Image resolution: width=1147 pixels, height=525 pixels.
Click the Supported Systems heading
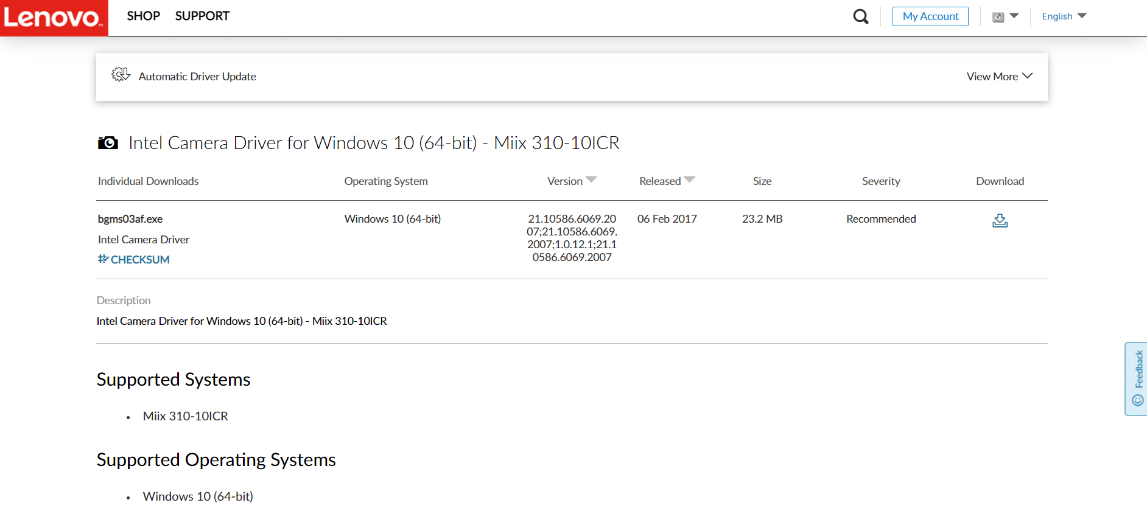click(x=174, y=380)
